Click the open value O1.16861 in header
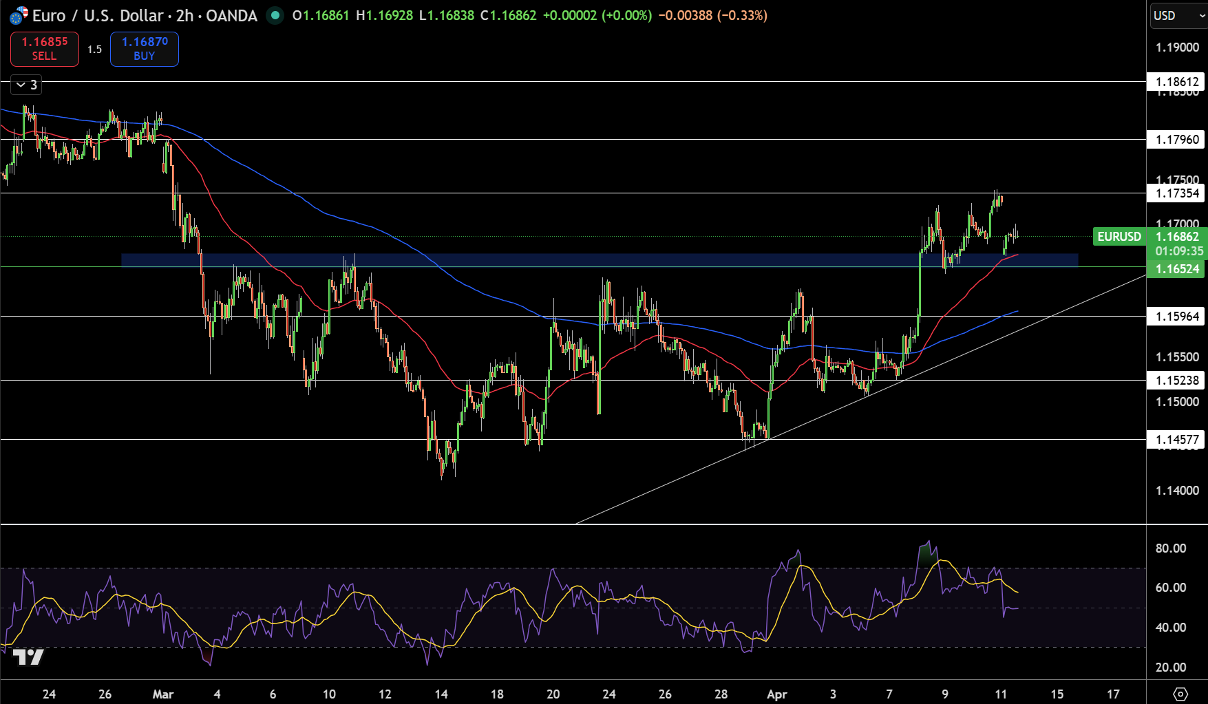 pyautogui.click(x=321, y=15)
